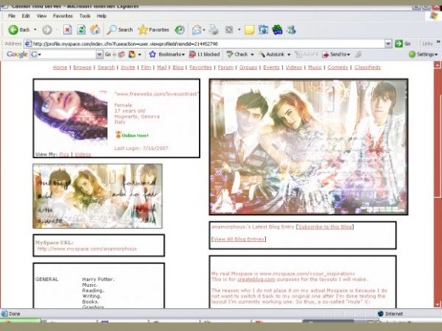Viewport: 442px width, 331px height.
Task: Open the Messenger people icon
Action: [x=291, y=30]
